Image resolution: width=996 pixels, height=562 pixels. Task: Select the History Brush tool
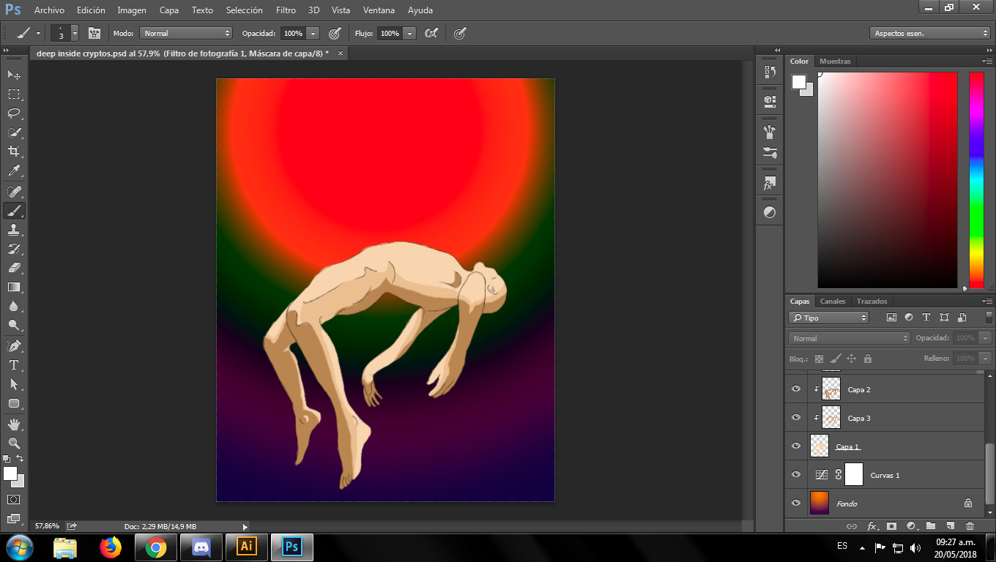[x=14, y=249]
